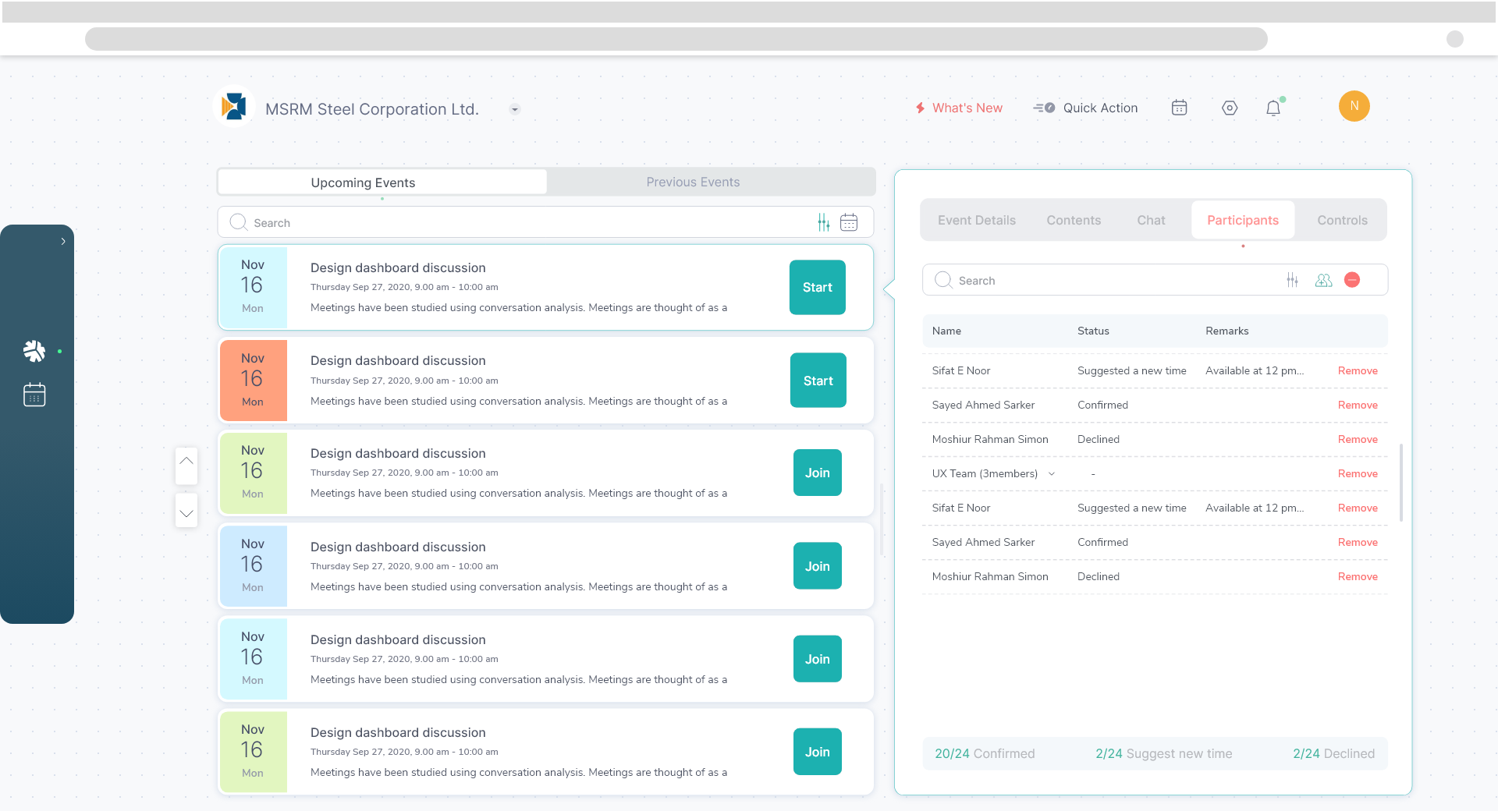
Task: Remove second Sayed Ahmed Sarker participant
Action: tap(1358, 542)
